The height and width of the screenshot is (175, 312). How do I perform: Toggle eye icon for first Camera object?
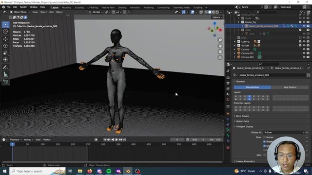coord(304,50)
